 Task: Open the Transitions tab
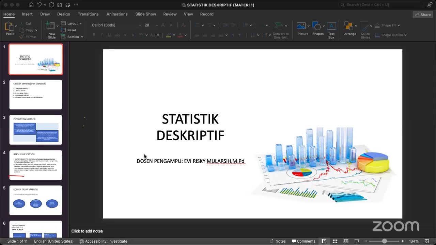[88, 14]
